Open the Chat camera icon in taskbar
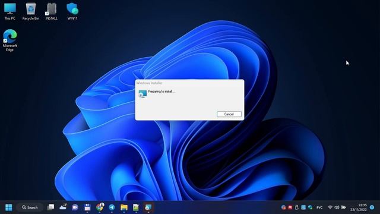Image resolution: width=380 pixels, height=214 pixels. point(75,207)
